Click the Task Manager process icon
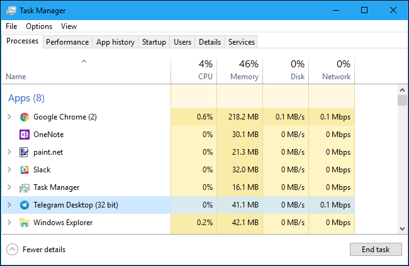 point(25,187)
